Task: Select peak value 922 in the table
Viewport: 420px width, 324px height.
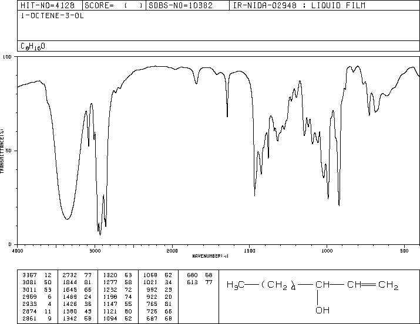Action: coord(152,296)
